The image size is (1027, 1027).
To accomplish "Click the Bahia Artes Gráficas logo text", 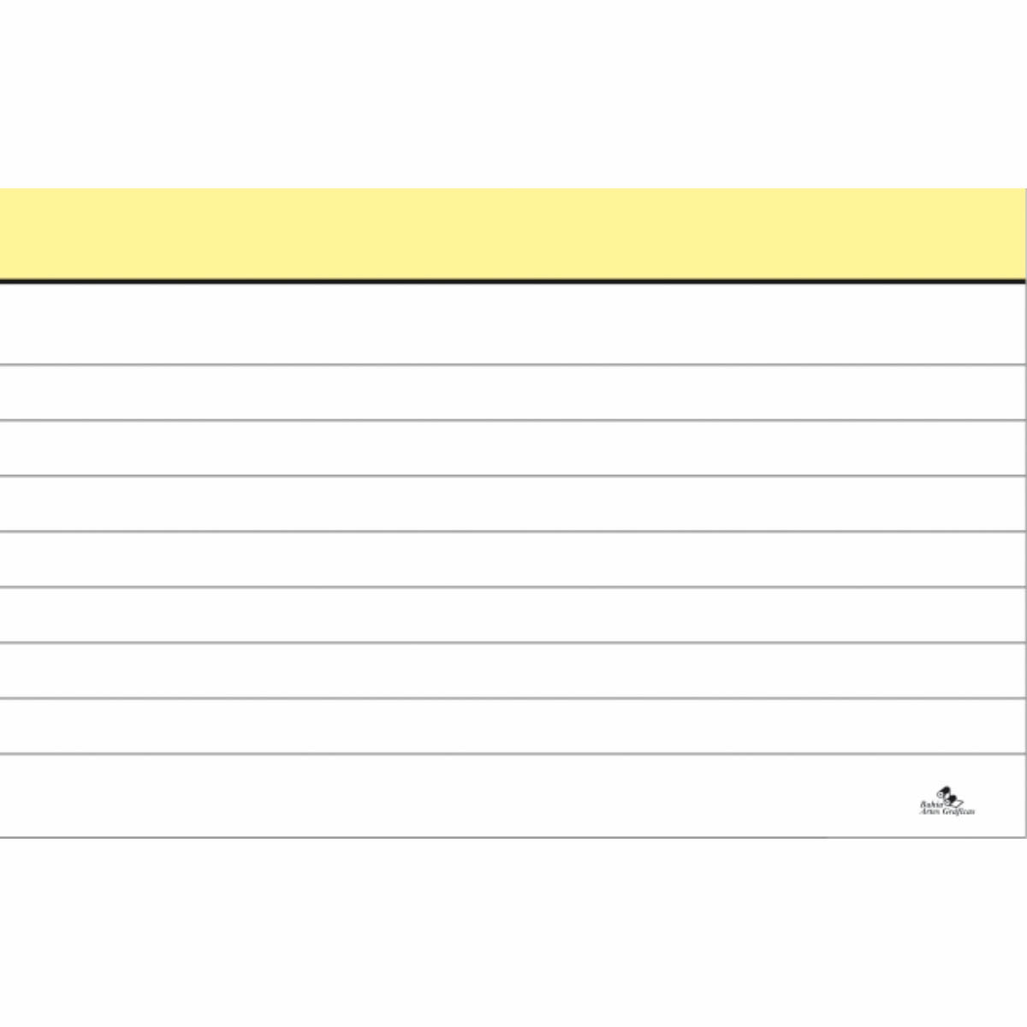I will pos(945,808).
